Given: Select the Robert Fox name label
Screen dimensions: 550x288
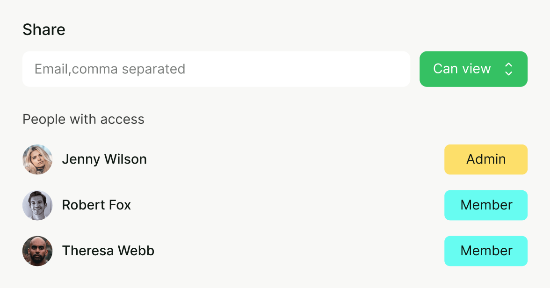Looking at the screenshot, I should (x=96, y=205).
